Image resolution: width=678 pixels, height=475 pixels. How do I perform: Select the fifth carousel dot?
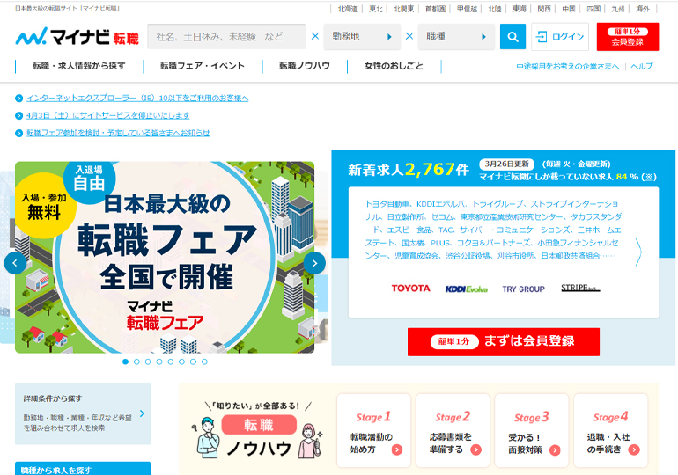pyautogui.click(x=170, y=362)
